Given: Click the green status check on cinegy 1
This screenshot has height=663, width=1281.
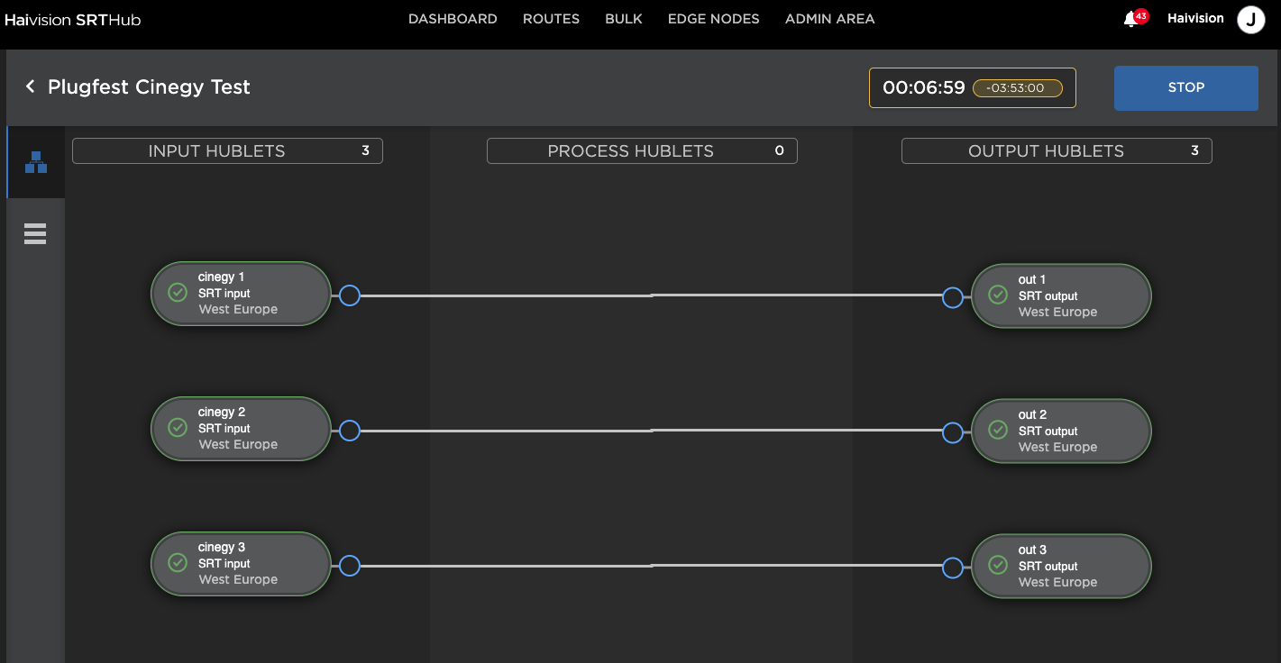Looking at the screenshot, I should pyautogui.click(x=178, y=292).
